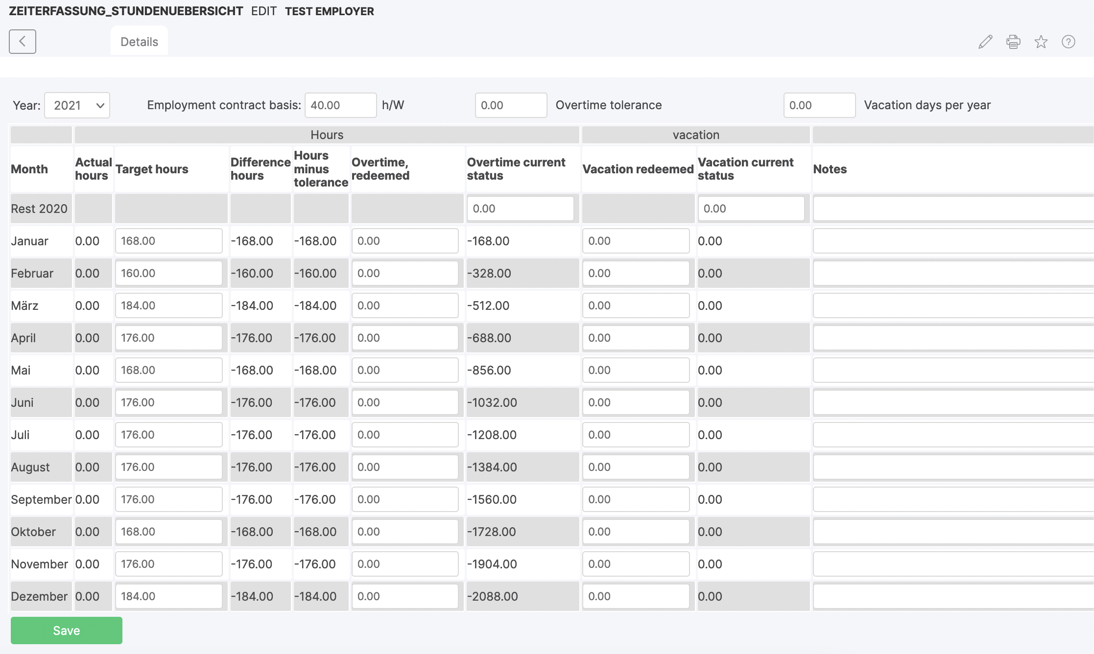Click Rest 2020 vacation status field
The width and height of the screenshot is (1094, 654).
(x=751, y=209)
